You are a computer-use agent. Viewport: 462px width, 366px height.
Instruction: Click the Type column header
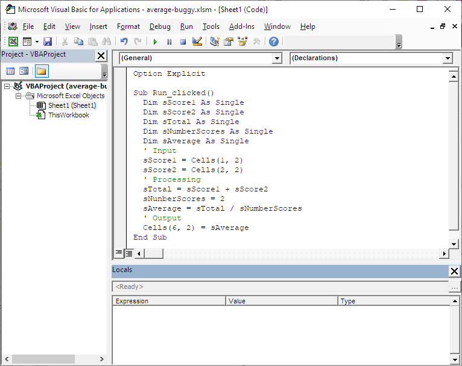(x=394, y=301)
